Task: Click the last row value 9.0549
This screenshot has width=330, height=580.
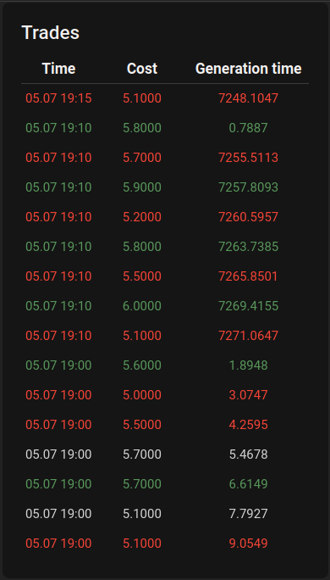Action: point(249,544)
